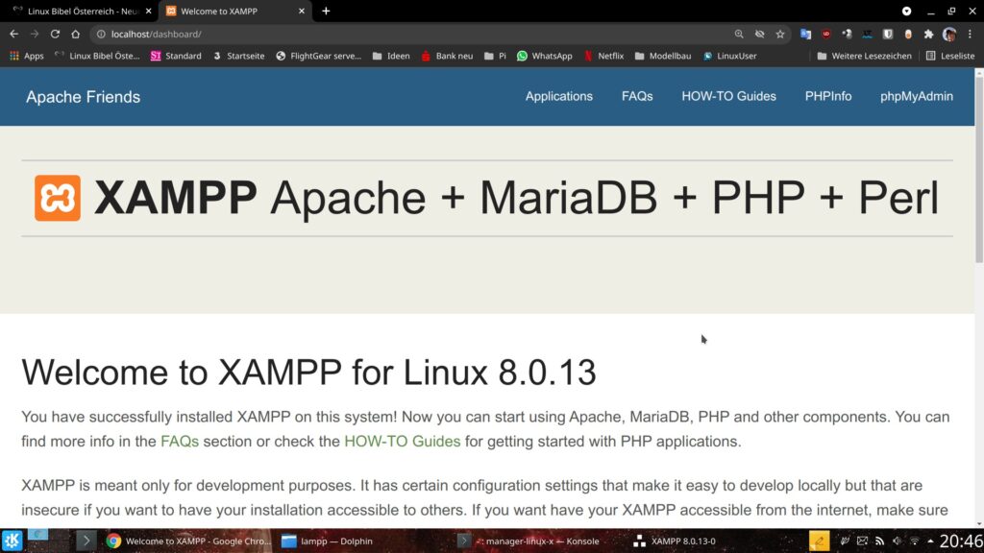
Task: Open the KDE application launcher
Action: coord(12,541)
